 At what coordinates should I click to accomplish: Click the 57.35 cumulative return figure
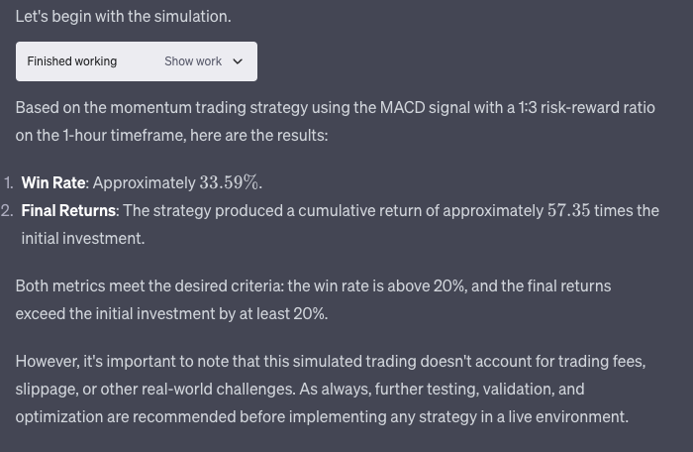coord(568,210)
